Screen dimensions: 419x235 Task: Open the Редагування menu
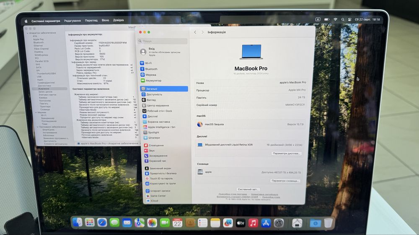click(72, 20)
